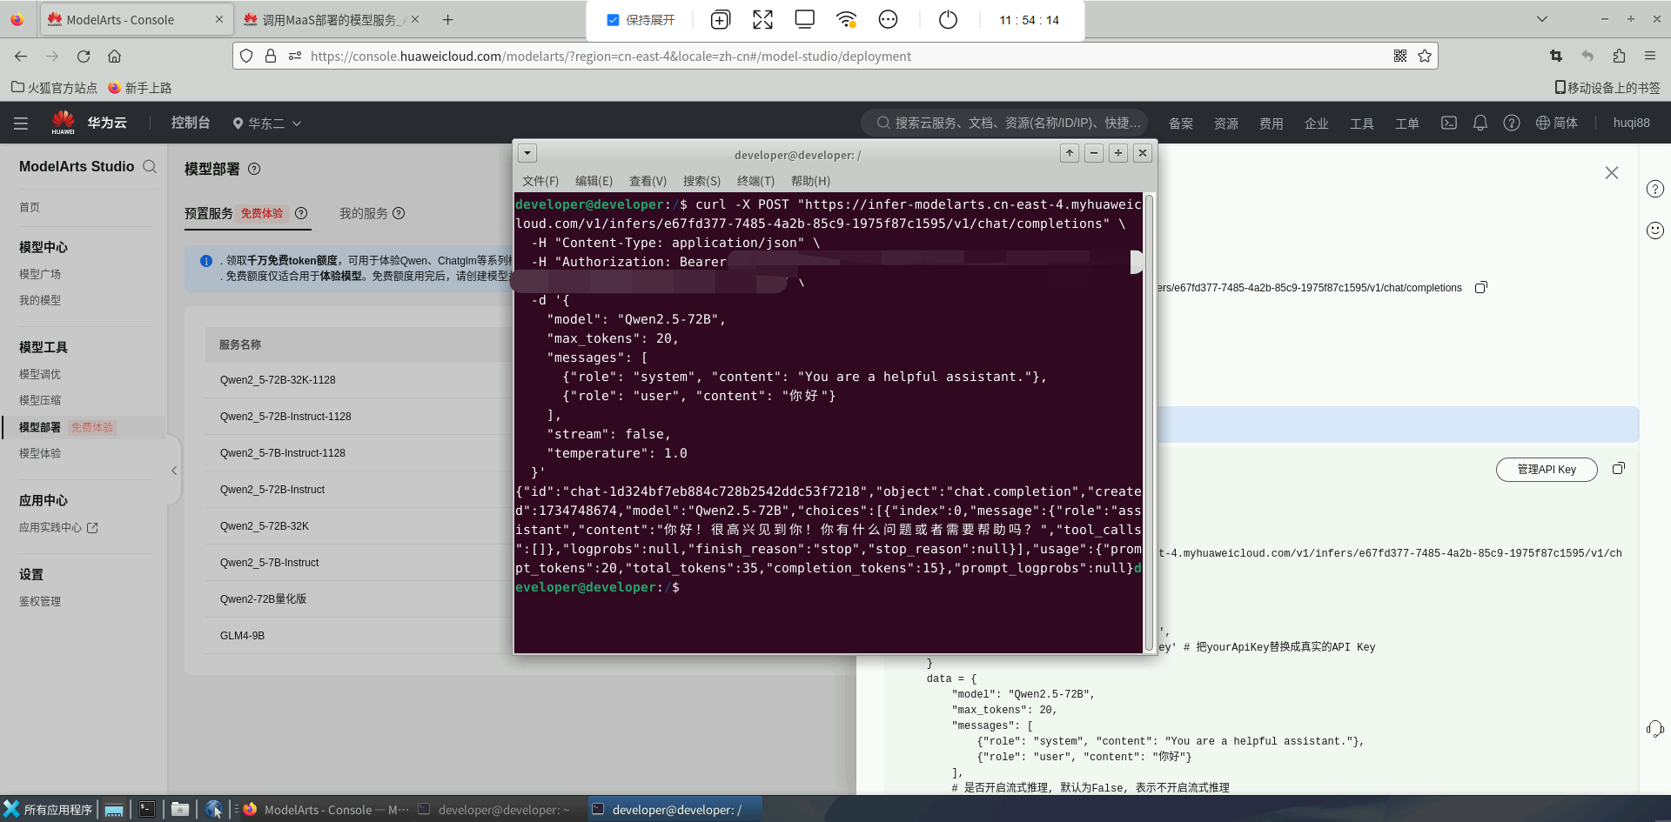The width and height of the screenshot is (1671, 822).
Task: Search within ModelArts Studio sidebar
Action: (x=150, y=166)
